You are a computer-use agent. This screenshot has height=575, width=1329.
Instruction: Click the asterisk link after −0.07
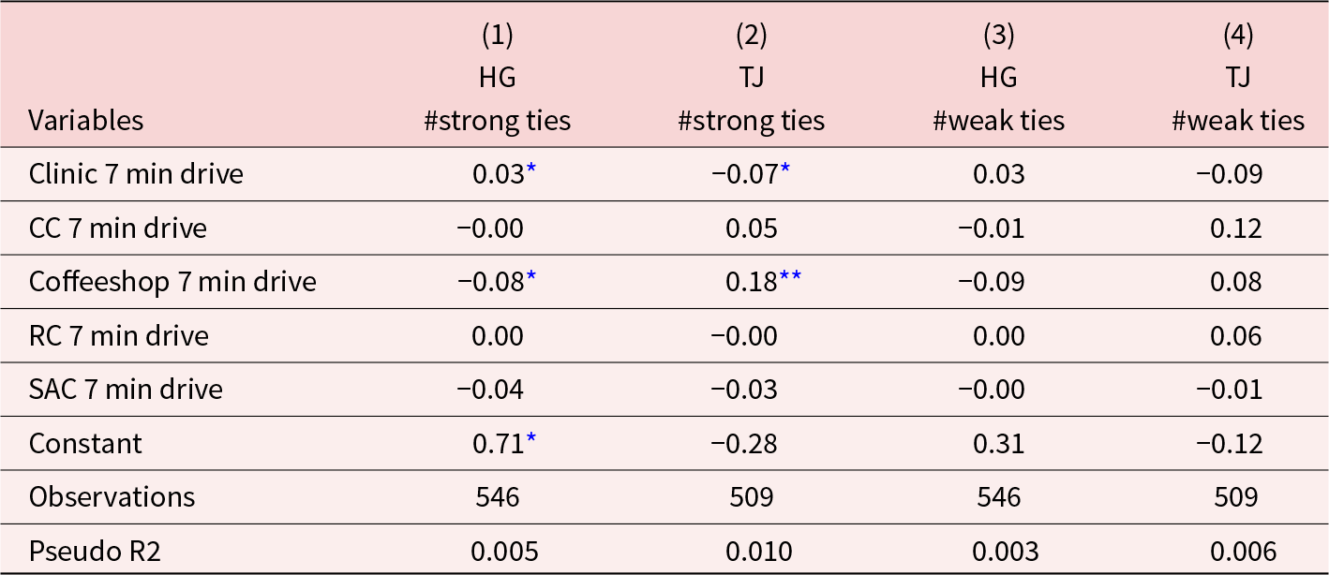(x=784, y=169)
